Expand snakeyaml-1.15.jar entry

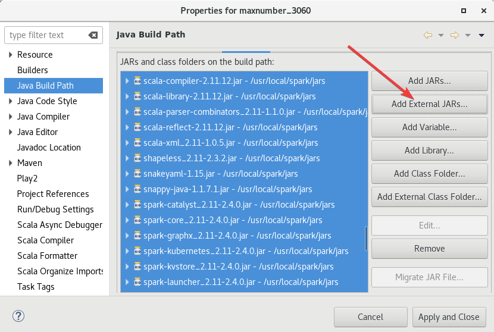pos(127,173)
